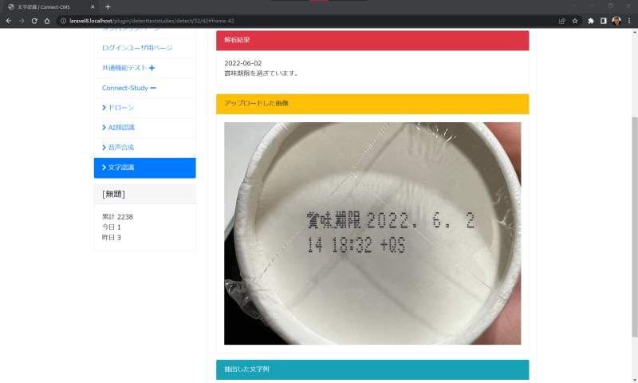The height and width of the screenshot is (383, 638).
Task: Share this page via the share icon
Action: coord(562,21)
